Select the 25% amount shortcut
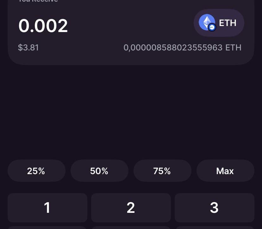 (x=36, y=171)
